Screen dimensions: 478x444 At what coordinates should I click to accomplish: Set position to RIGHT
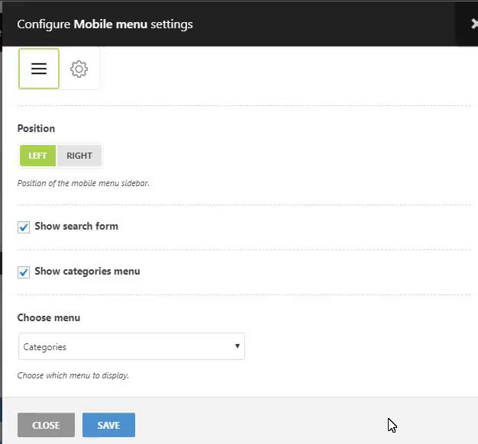coord(79,156)
